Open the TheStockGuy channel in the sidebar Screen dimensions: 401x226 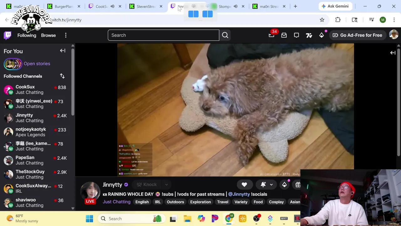click(x=37, y=174)
